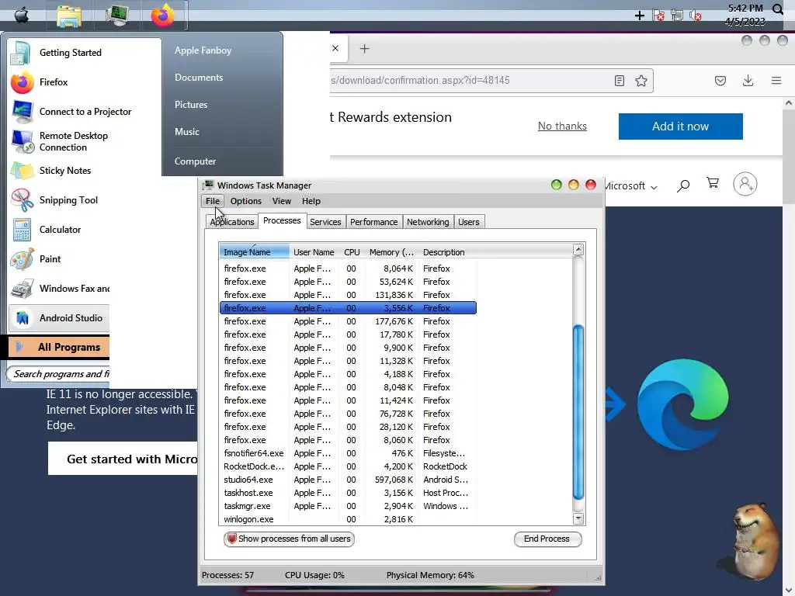Open View menu in Task Manager

tap(281, 201)
